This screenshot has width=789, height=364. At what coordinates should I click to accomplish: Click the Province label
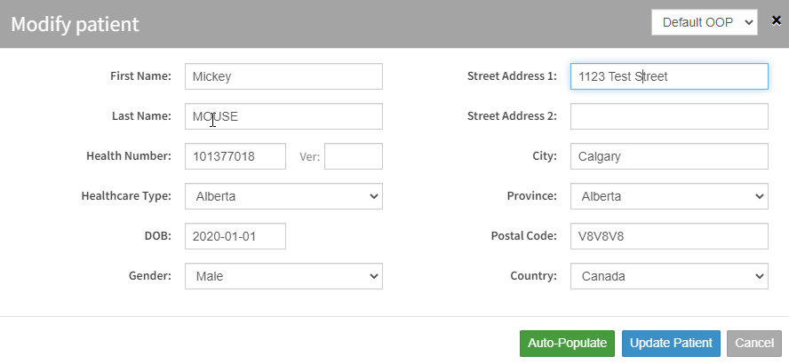532,195
